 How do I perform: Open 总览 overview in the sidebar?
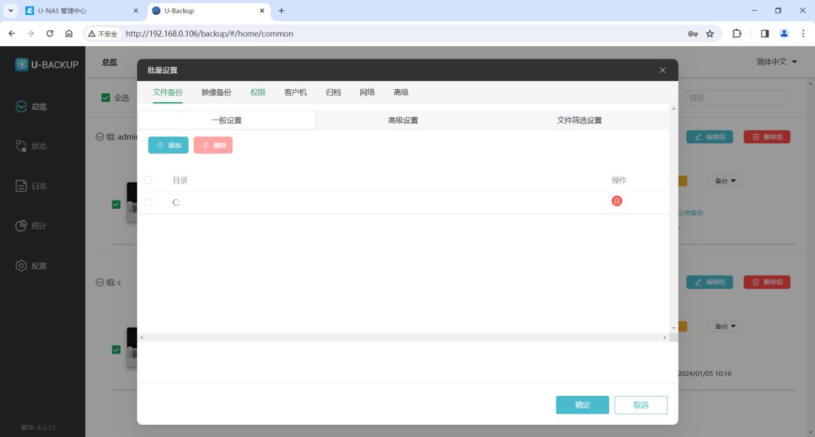[x=32, y=107]
